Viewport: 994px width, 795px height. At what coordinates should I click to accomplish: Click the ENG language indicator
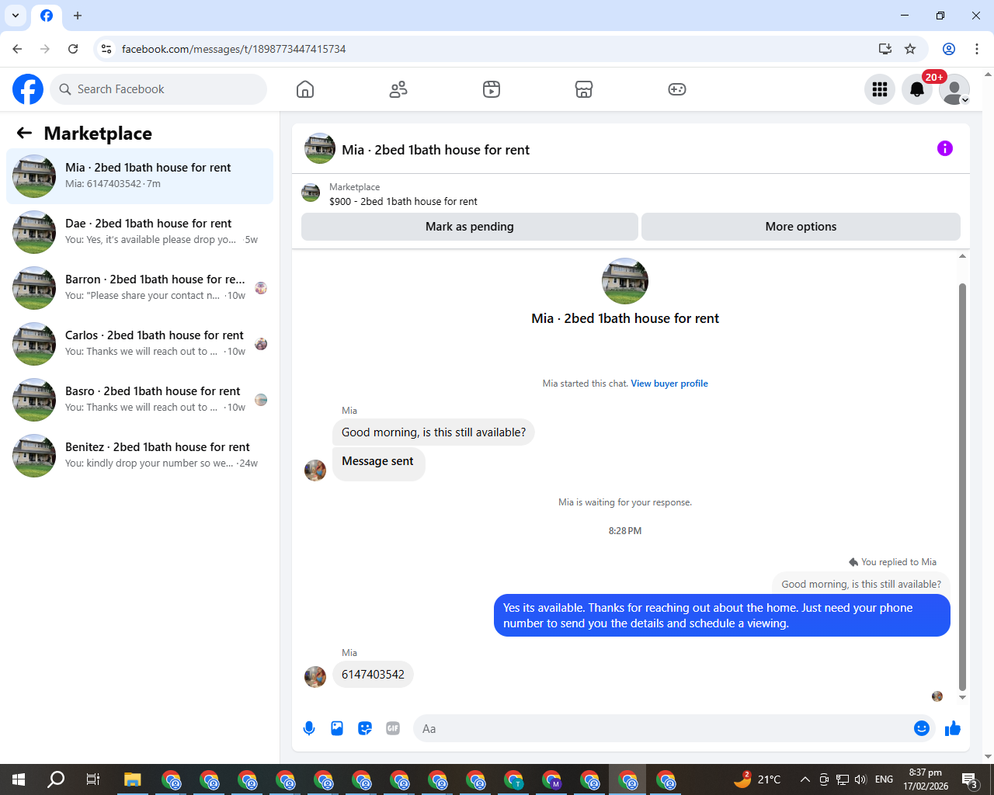pyautogui.click(x=884, y=779)
